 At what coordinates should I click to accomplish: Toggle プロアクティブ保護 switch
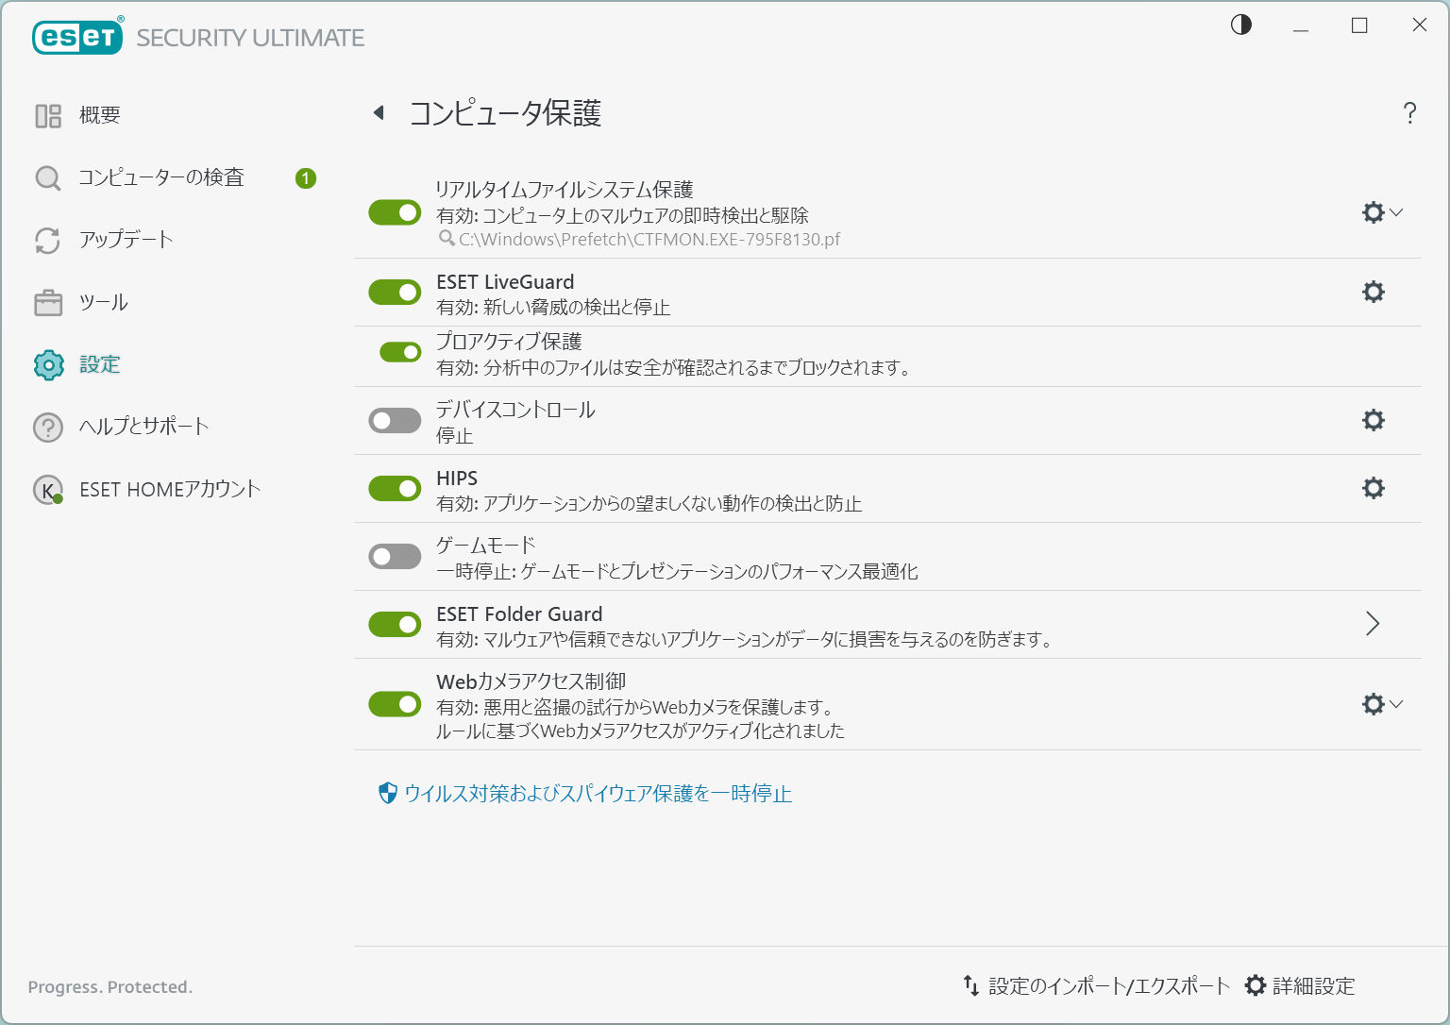[x=400, y=352]
